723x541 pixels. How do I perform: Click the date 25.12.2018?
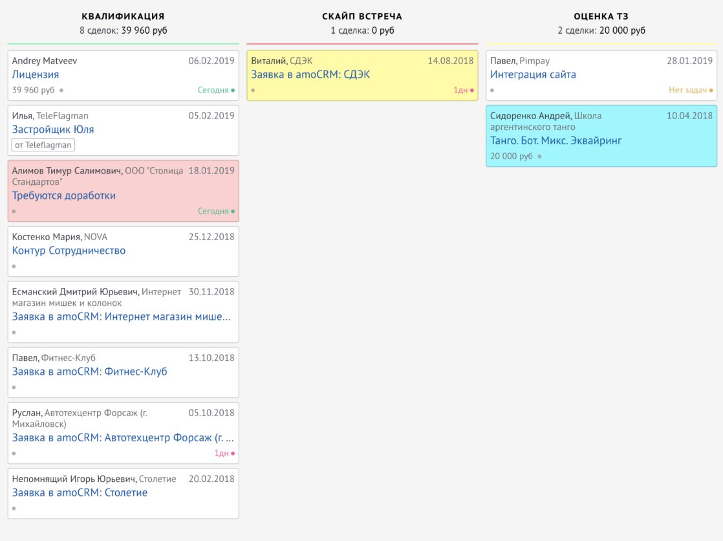click(x=211, y=236)
